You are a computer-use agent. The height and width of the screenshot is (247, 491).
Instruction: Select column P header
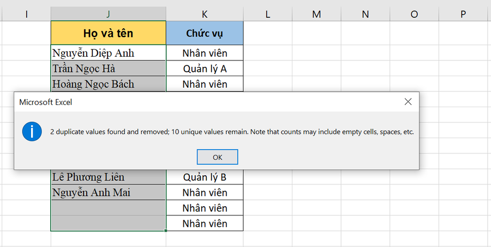click(463, 14)
